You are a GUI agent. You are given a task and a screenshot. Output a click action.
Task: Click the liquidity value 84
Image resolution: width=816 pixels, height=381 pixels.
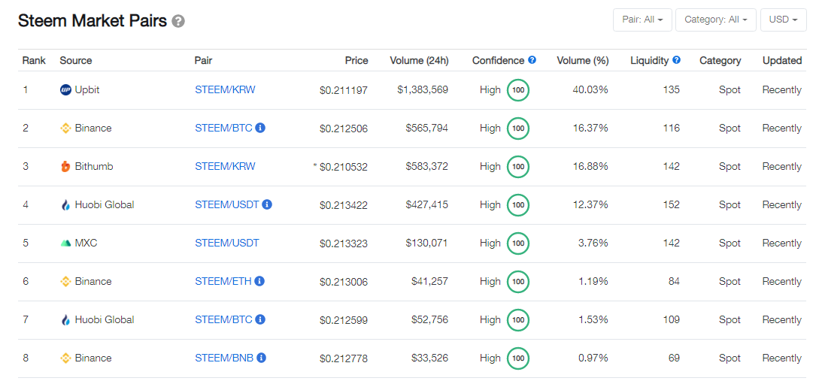coord(674,281)
